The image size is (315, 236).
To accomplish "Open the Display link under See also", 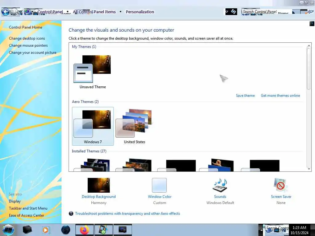I will click(x=15, y=201).
